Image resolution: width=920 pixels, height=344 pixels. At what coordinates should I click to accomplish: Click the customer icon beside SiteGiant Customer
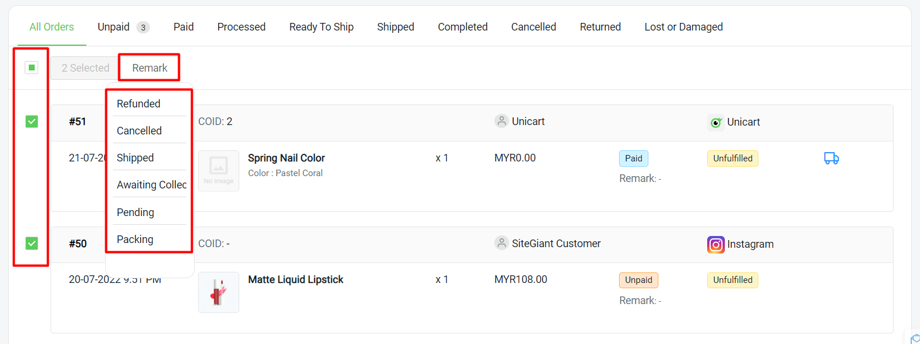(501, 243)
